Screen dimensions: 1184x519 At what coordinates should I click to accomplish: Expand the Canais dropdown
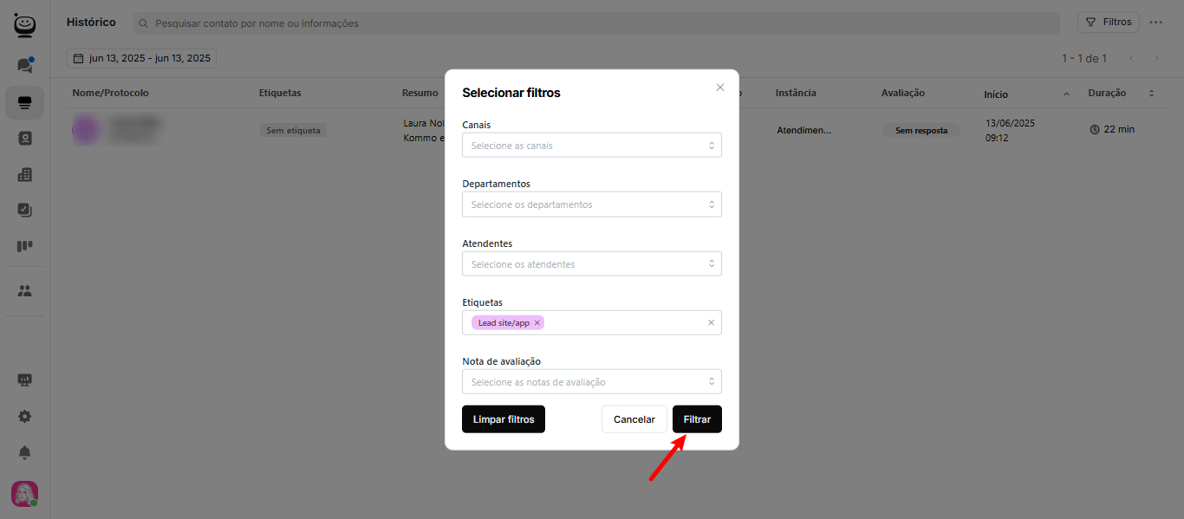(591, 146)
